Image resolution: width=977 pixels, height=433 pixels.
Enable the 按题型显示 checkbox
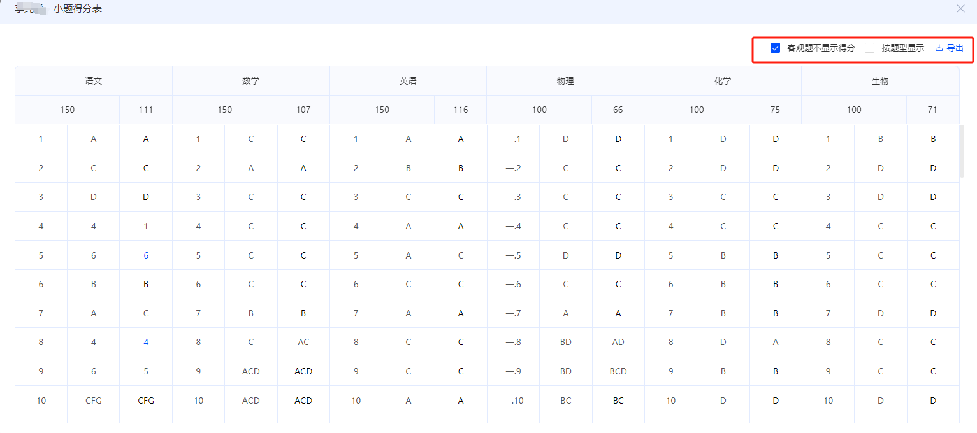870,48
